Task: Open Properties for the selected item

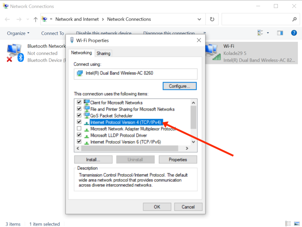Action: pos(178,160)
